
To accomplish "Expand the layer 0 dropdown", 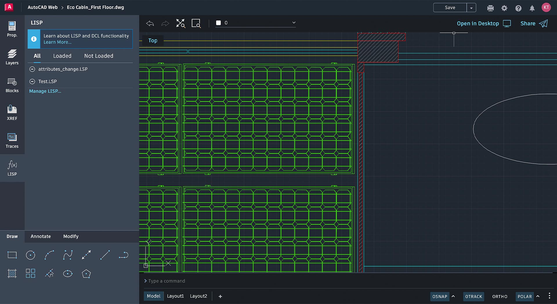I will 294,23.
